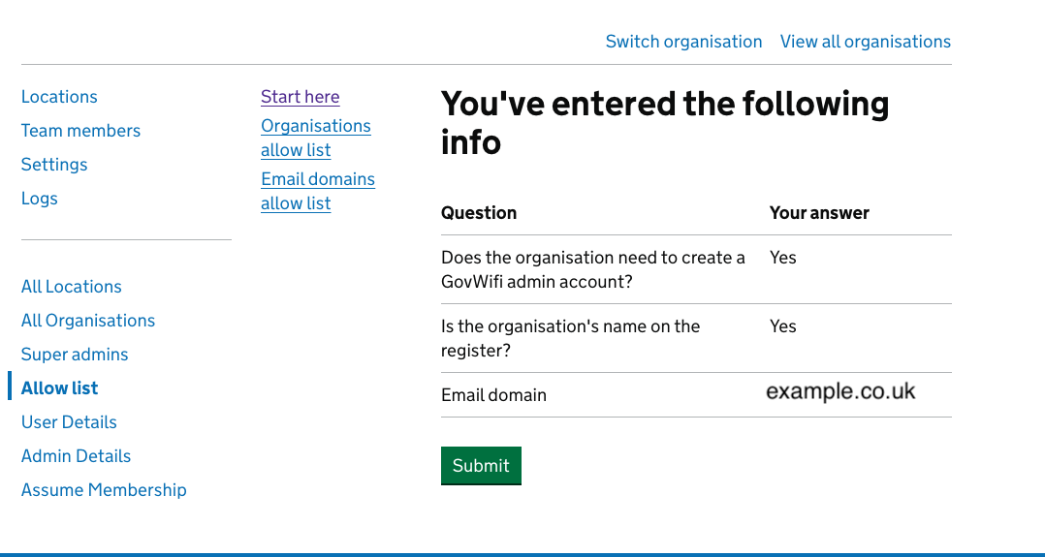This screenshot has height=557, width=1045.
Task: Open Organisations allow list
Action: (315, 138)
